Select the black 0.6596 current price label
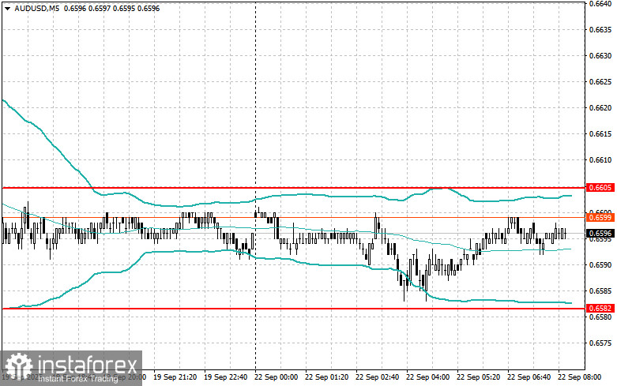617x386 pixels. 600,234
